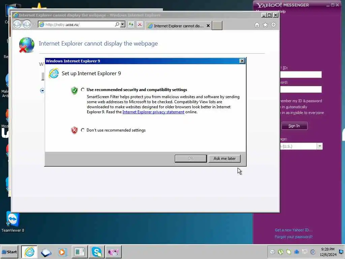Click the grey round face tray icon
The width and height of the screenshot is (345, 259).
tap(272, 252)
